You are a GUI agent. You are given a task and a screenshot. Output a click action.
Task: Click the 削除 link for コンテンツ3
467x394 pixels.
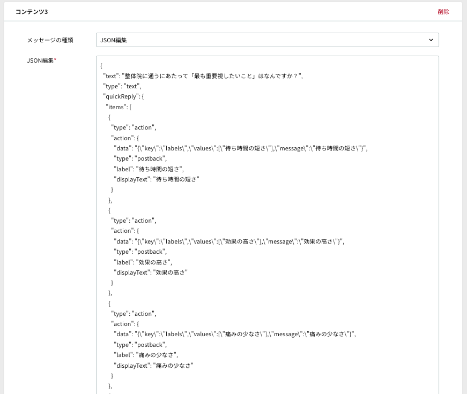pyautogui.click(x=443, y=12)
